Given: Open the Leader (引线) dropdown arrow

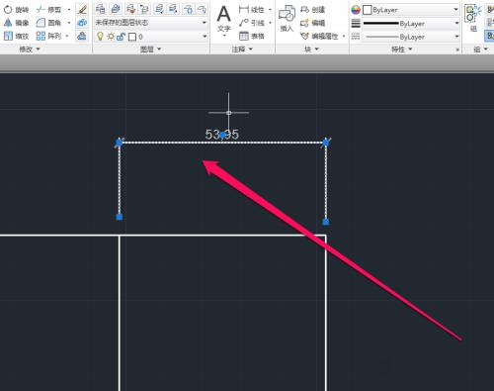Looking at the screenshot, I should click(270, 23).
